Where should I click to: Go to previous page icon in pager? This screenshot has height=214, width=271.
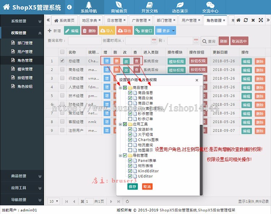pyautogui.click(x=74, y=201)
